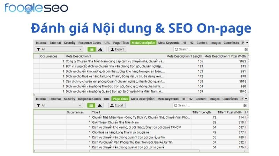This screenshot has height=156, width=279.
Task: Open search options icon in upper search box
Action: (246, 49)
